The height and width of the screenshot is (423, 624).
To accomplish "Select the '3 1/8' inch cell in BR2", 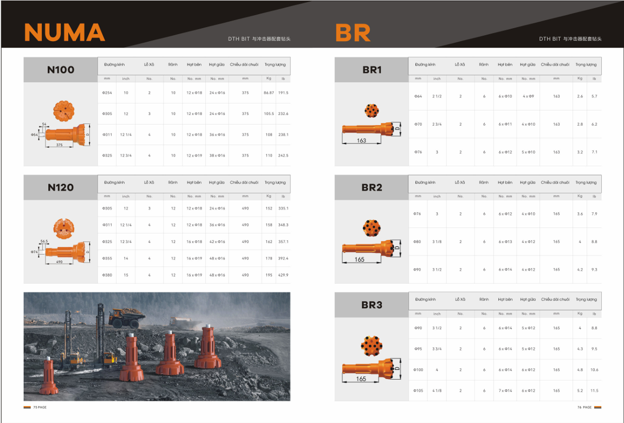I will pyautogui.click(x=437, y=242).
